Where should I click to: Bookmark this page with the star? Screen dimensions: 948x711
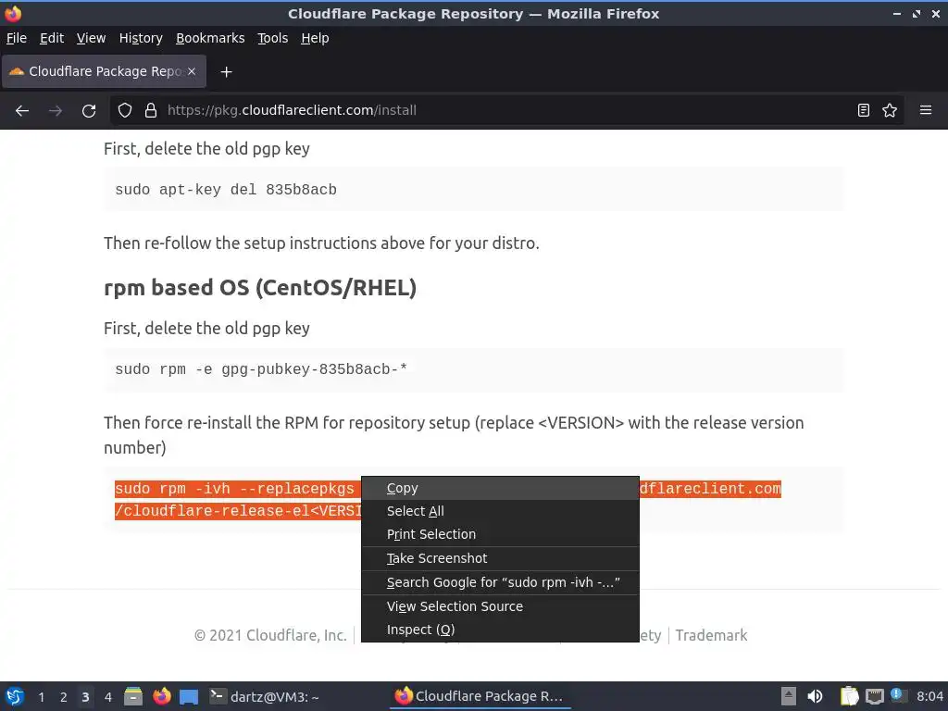pos(890,111)
